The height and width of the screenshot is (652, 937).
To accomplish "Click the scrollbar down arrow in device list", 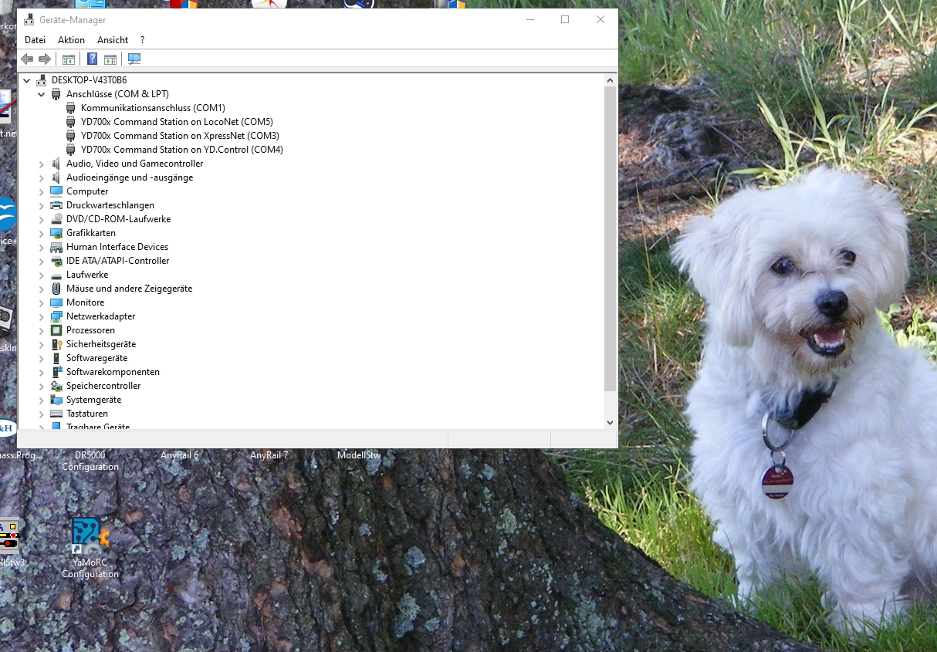I will point(610,422).
